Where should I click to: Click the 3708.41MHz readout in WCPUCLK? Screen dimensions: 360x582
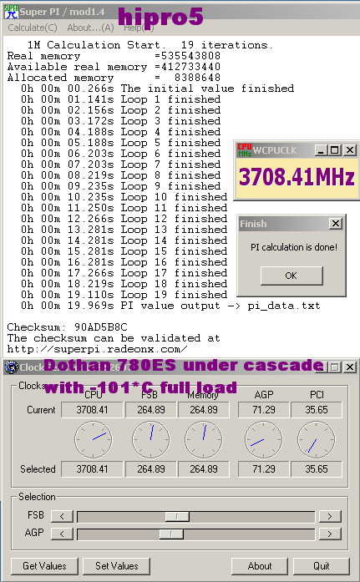(297, 177)
